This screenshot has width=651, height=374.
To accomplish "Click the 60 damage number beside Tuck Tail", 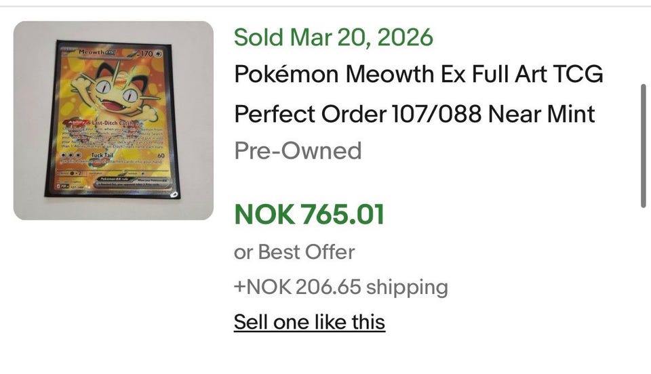I will tap(163, 155).
